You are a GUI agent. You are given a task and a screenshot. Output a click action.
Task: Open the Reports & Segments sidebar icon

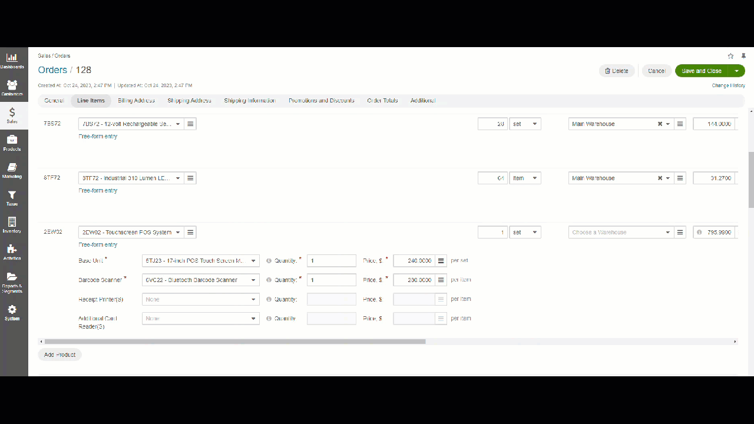[12, 282]
